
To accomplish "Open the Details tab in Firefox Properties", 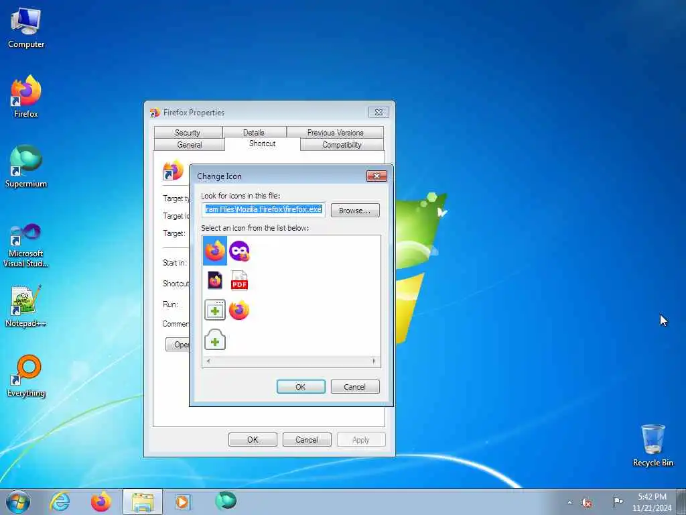I will 254,132.
